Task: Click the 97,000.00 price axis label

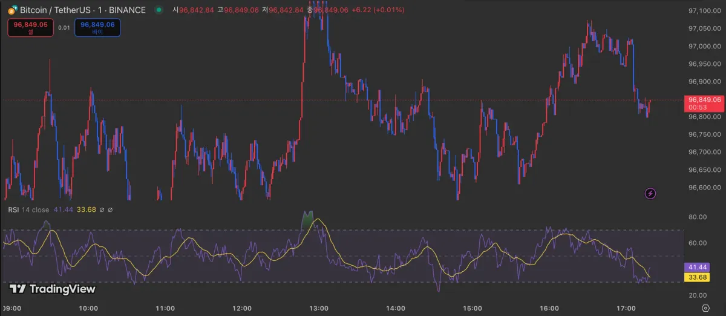Action: (704, 46)
